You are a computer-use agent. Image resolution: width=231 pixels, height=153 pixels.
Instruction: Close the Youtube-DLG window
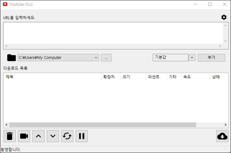(x=224, y=4)
